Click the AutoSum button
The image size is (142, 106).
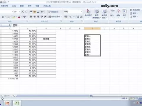[x=135, y=10]
